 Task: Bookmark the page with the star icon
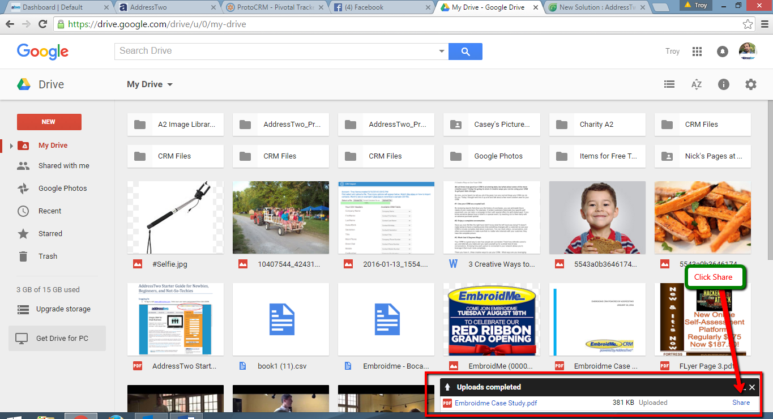(x=748, y=24)
